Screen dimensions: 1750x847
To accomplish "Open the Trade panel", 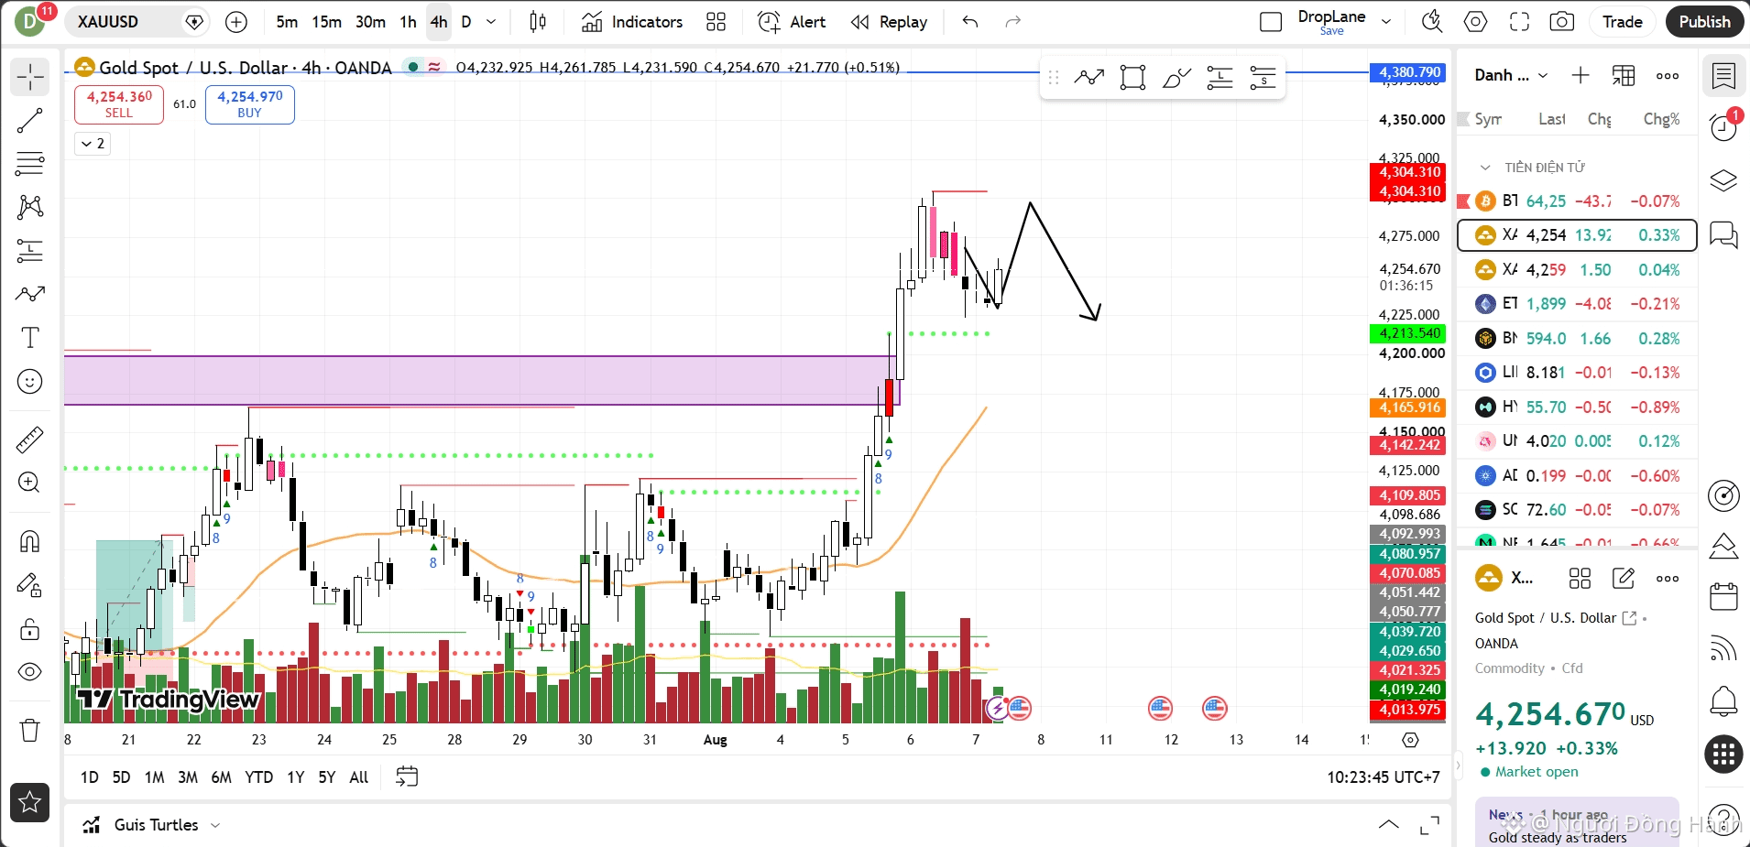I will (1622, 22).
